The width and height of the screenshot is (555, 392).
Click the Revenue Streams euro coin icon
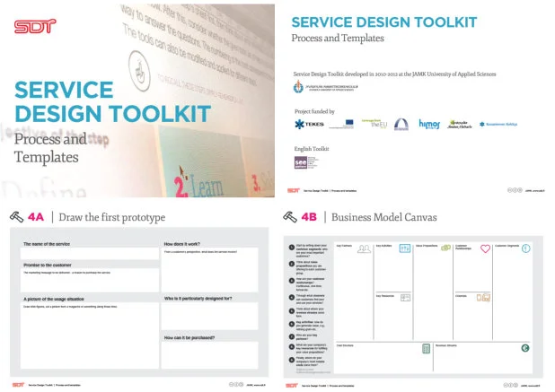click(525, 348)
